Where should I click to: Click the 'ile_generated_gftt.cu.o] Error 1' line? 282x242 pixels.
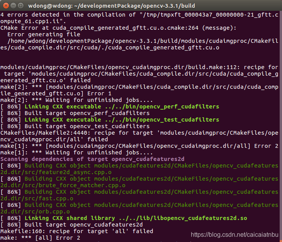click(x=56, y=93)
